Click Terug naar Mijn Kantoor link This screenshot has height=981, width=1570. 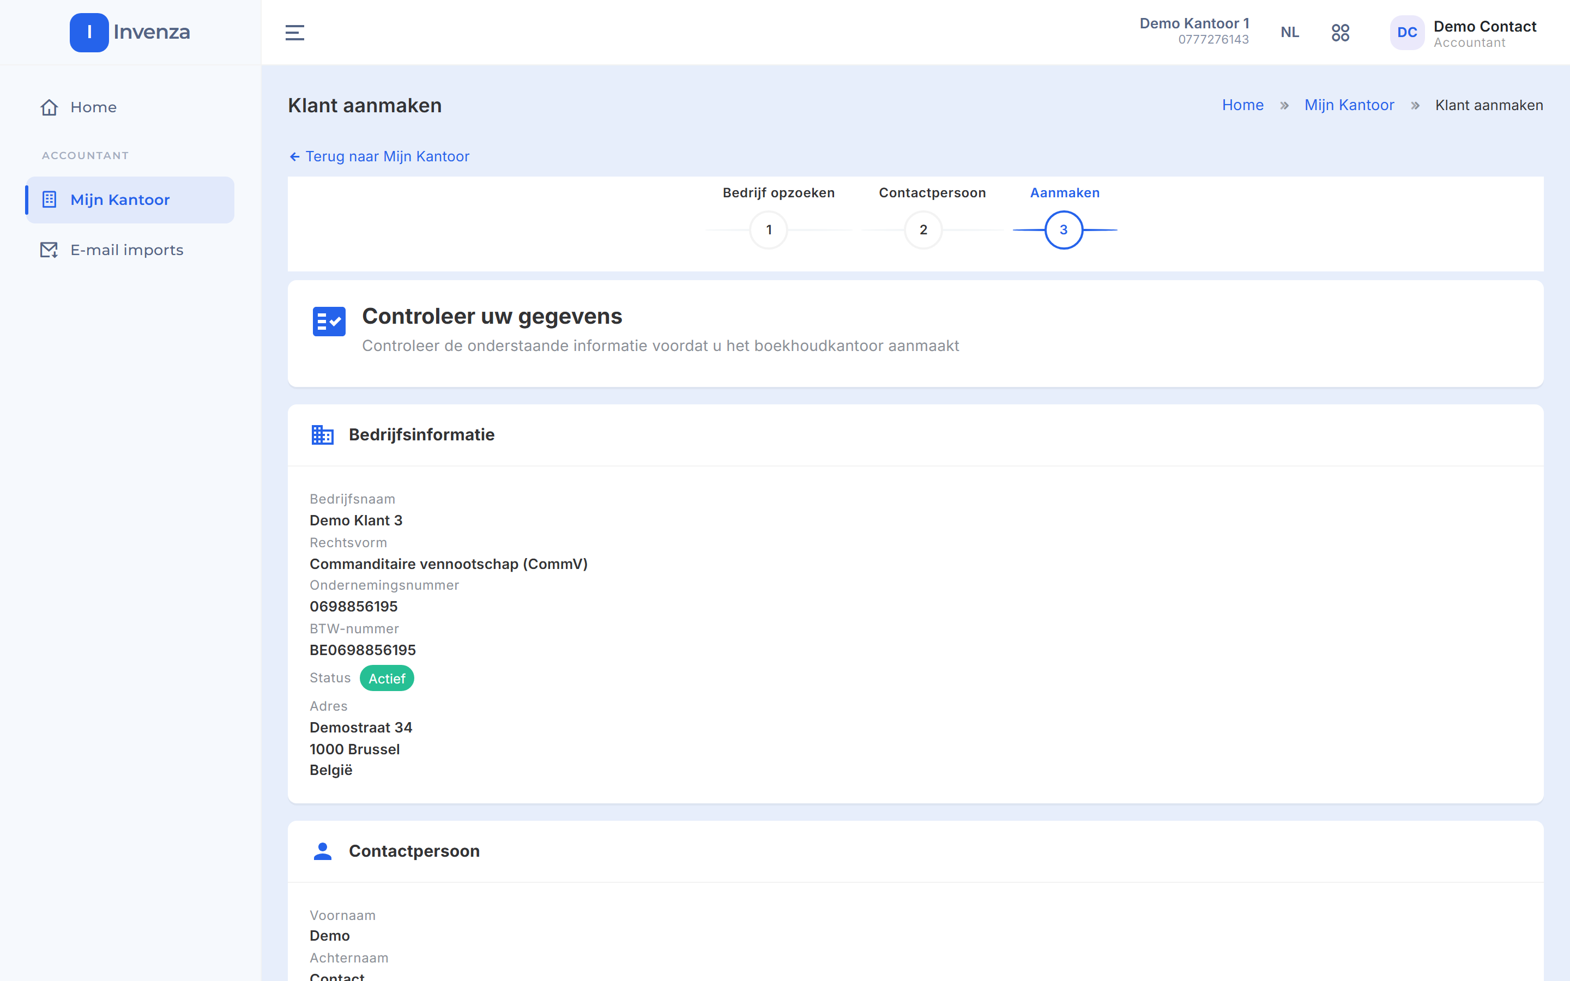[379, 156]
